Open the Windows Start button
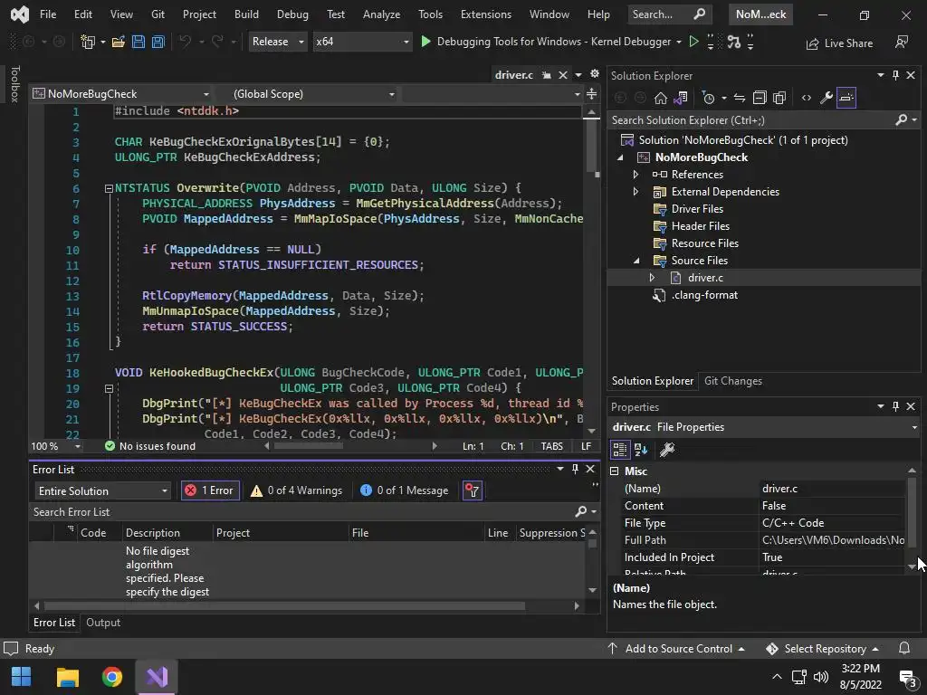The image size is (927, 695). coord(22,677)
